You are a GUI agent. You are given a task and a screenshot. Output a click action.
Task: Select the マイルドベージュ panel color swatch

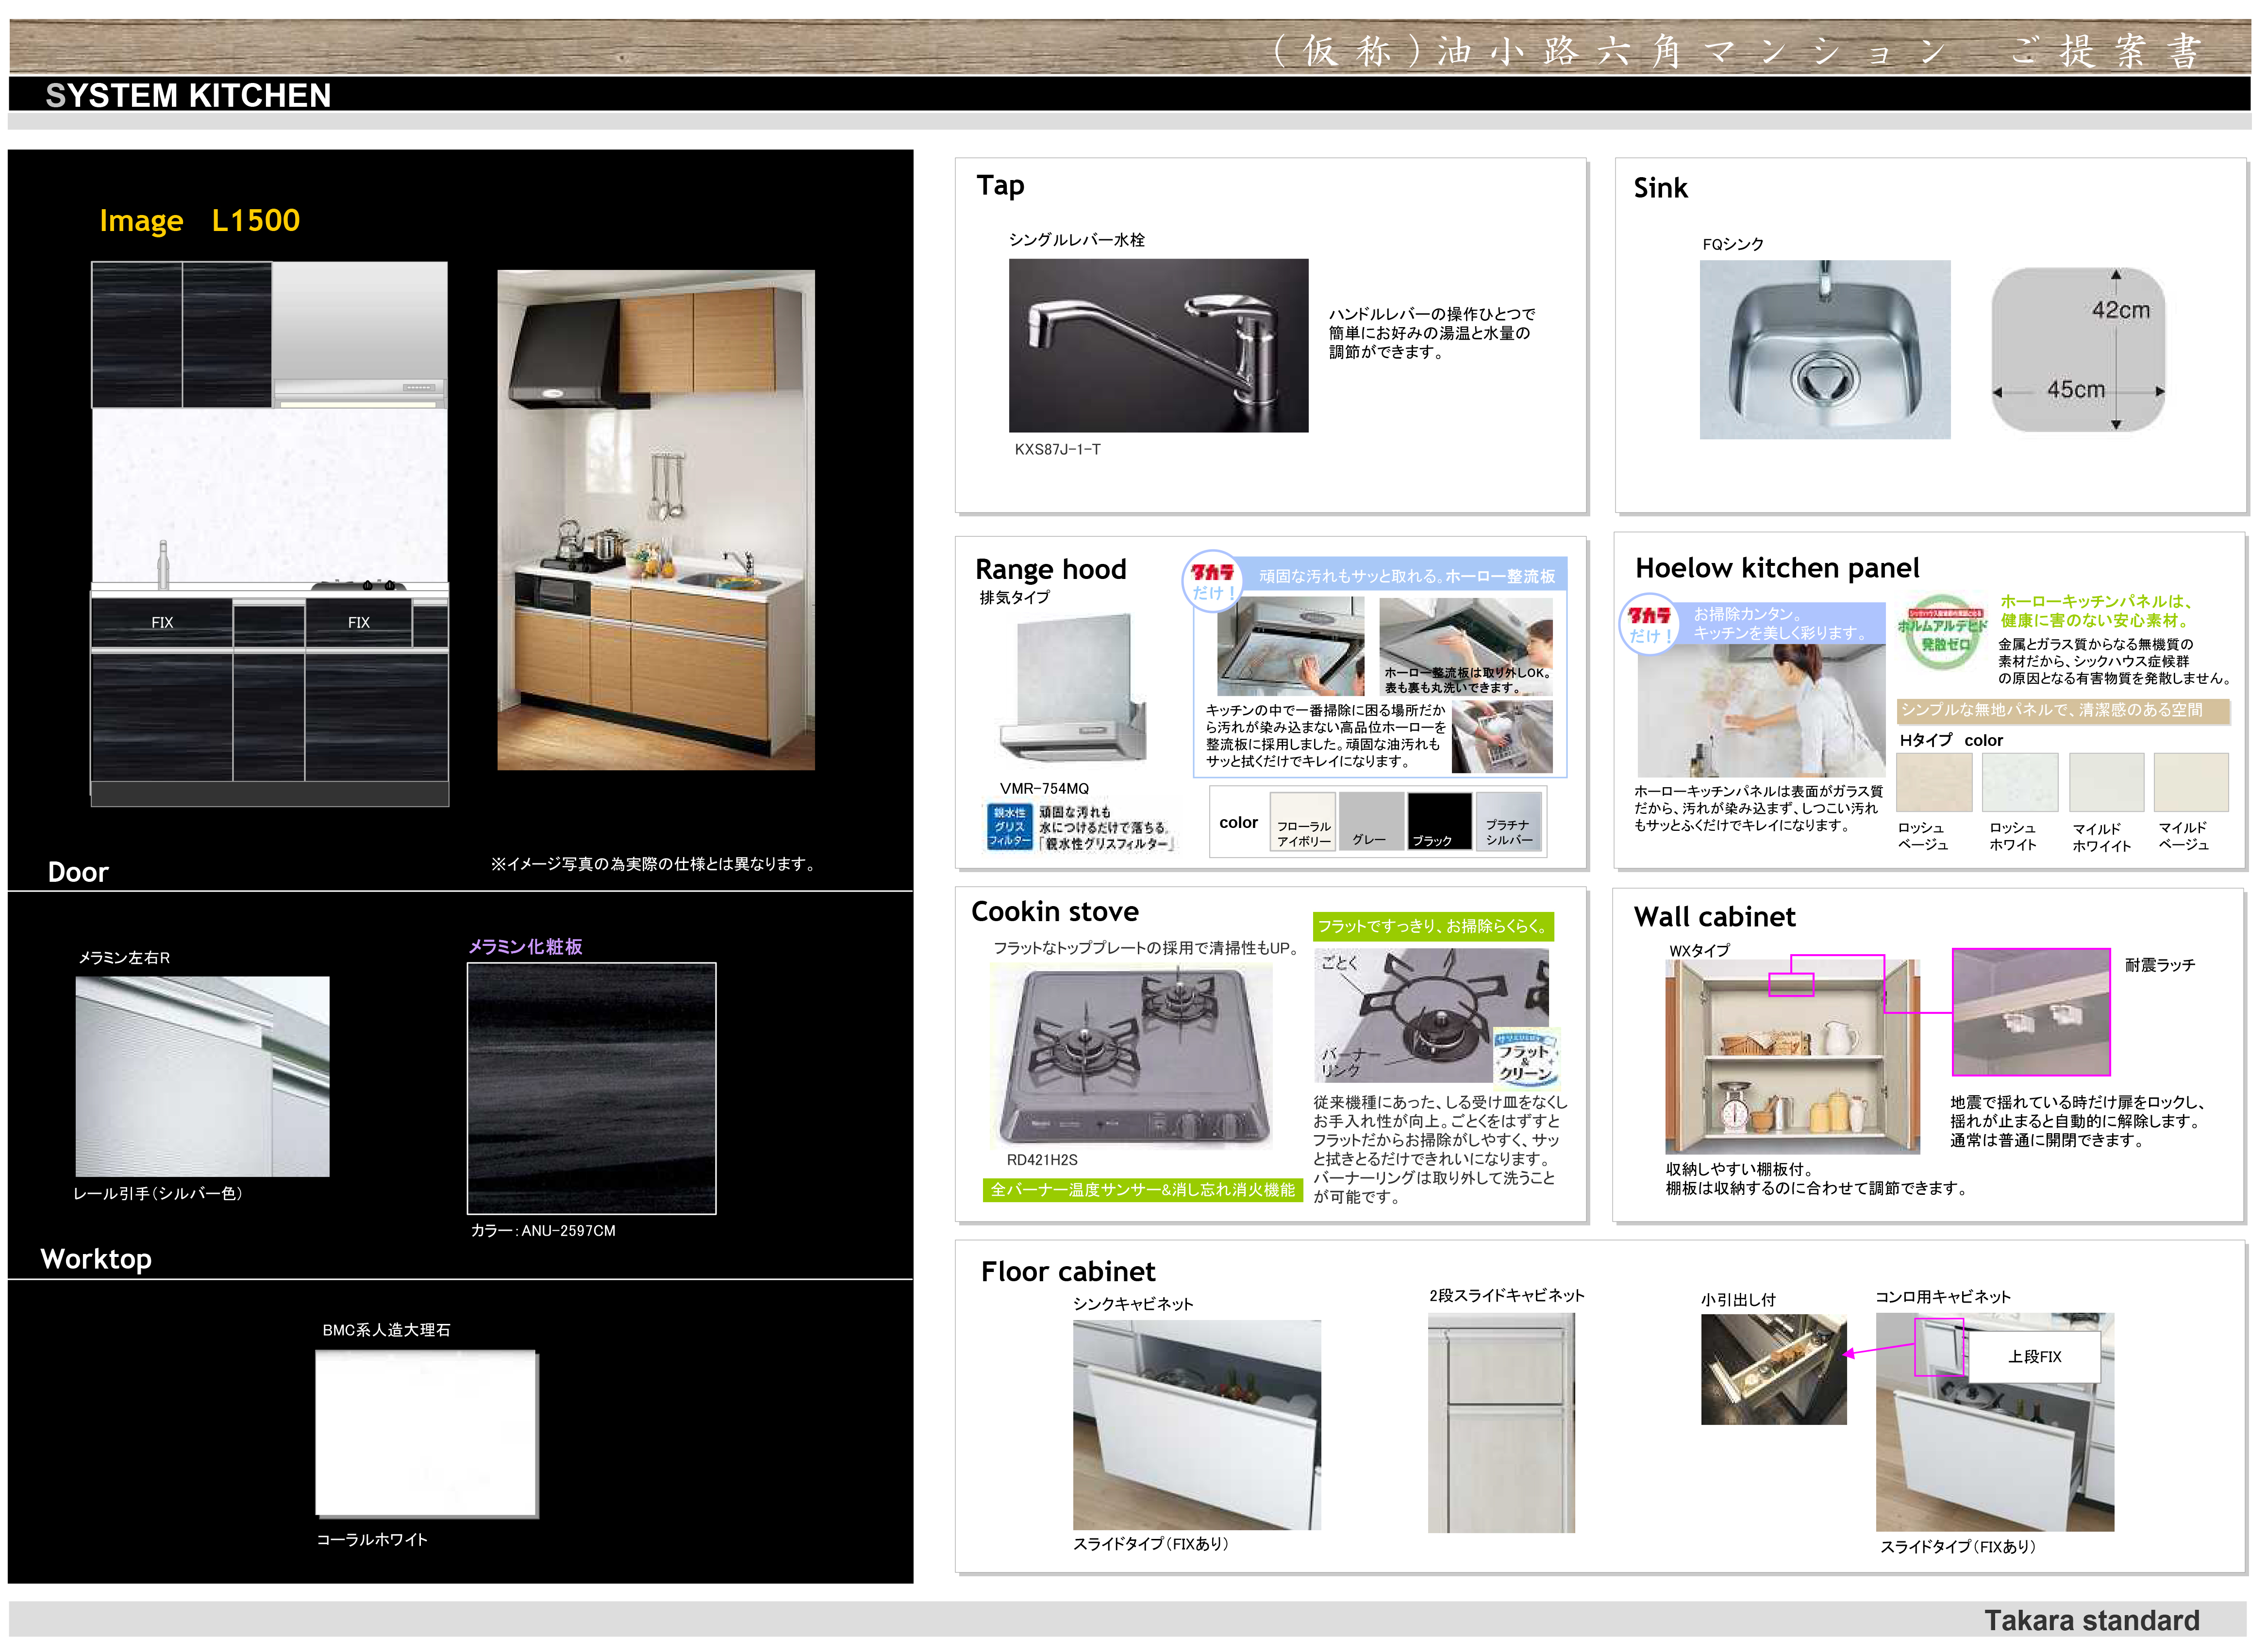click(x=2190, y=782)
